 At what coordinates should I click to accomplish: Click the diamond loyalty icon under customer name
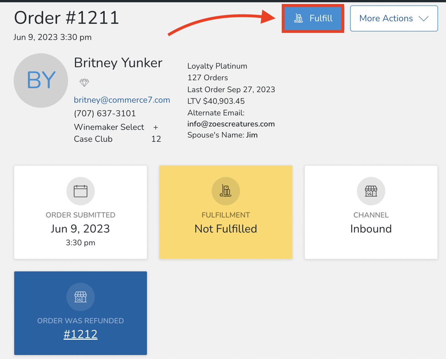coord(84,83)
